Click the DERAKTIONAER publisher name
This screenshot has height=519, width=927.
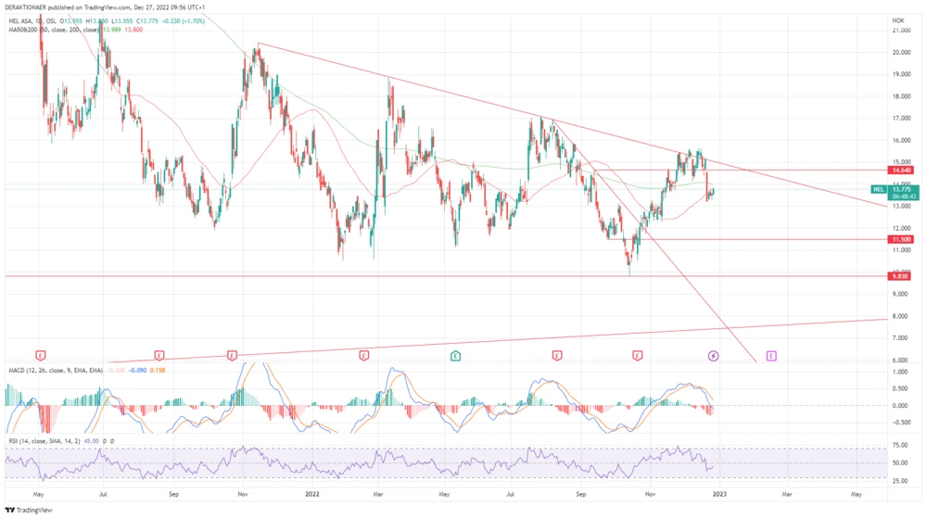point(32,6)
